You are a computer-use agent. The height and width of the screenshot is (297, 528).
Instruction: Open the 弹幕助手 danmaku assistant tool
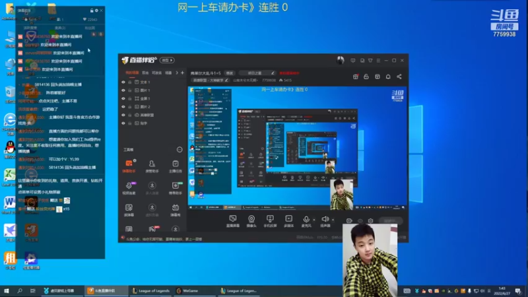coord(129,166)
